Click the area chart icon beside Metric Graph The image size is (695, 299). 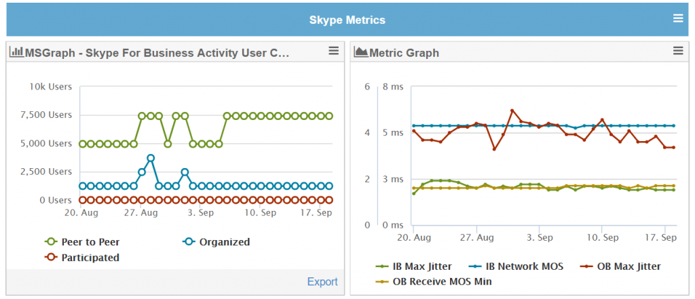point(361,52)
